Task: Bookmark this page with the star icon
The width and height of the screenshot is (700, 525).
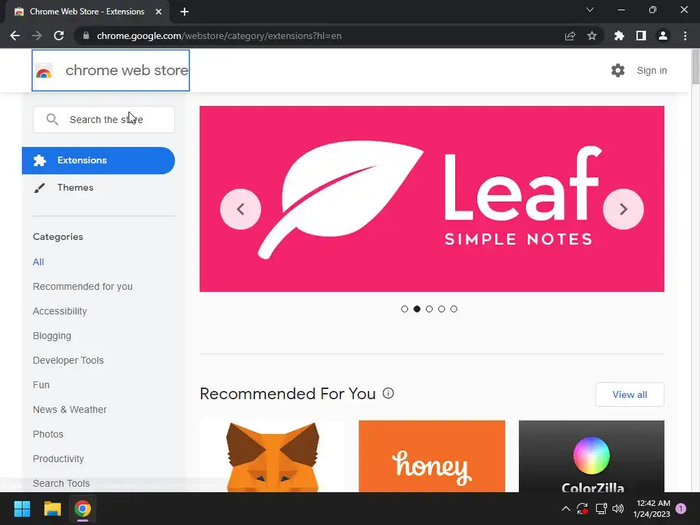Action: click(x=592, y=36)
